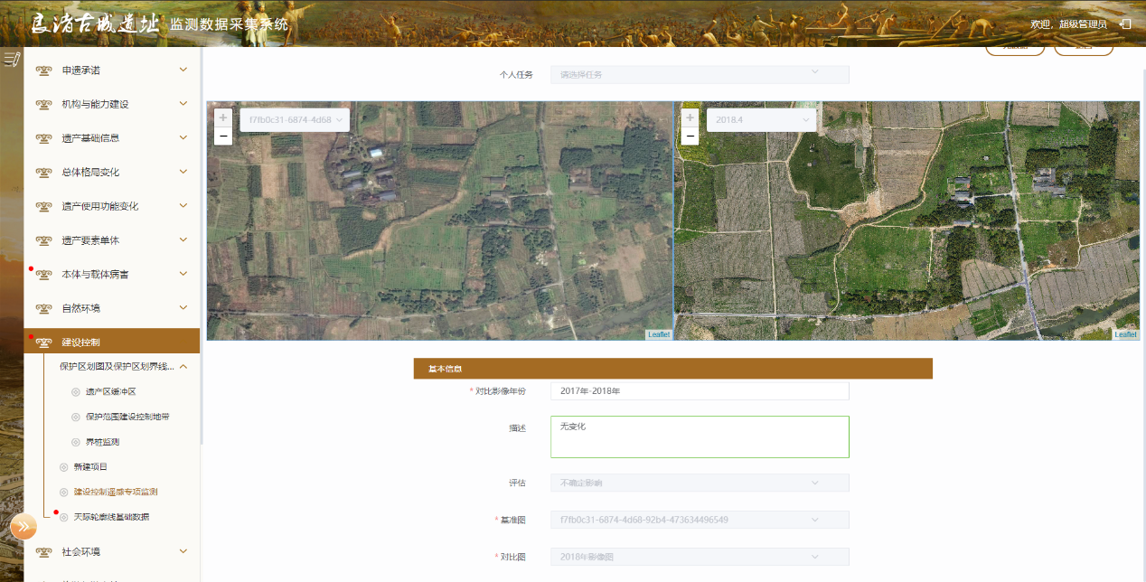Zoom in on the left map
The height and width of the screenshot is (582, 1146).
(223, 117)
